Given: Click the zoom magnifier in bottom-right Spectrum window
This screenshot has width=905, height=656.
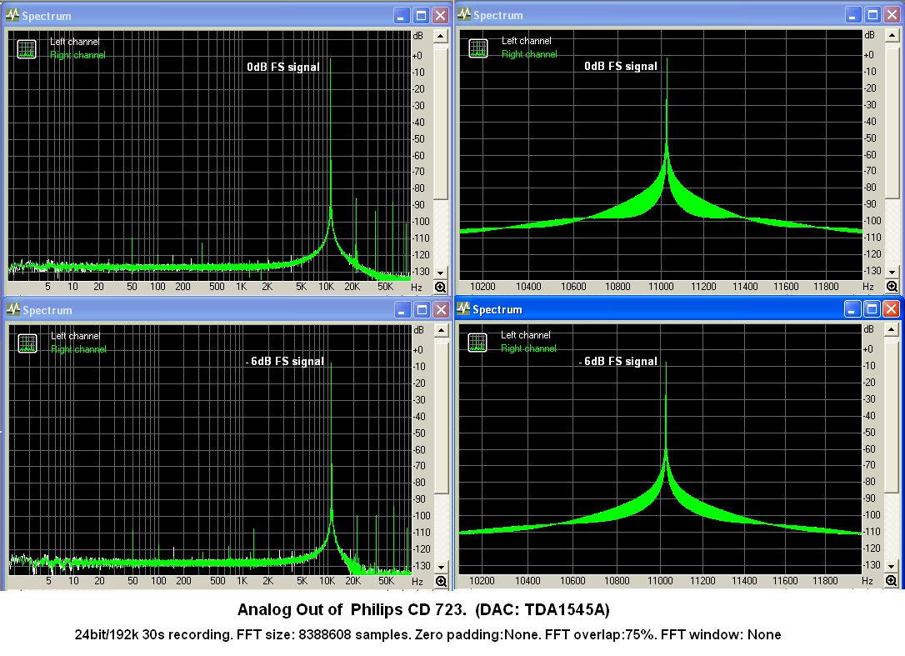Looking at the screenshot, I should pyautogui.click(x=892, y=581).
